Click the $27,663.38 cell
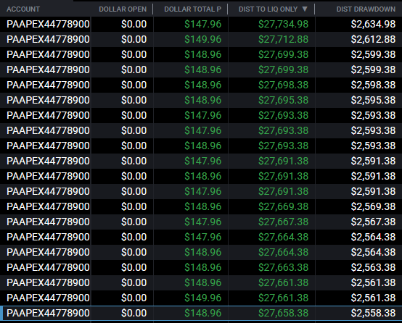Screen dimensions: 402x323 click(283, 267)
